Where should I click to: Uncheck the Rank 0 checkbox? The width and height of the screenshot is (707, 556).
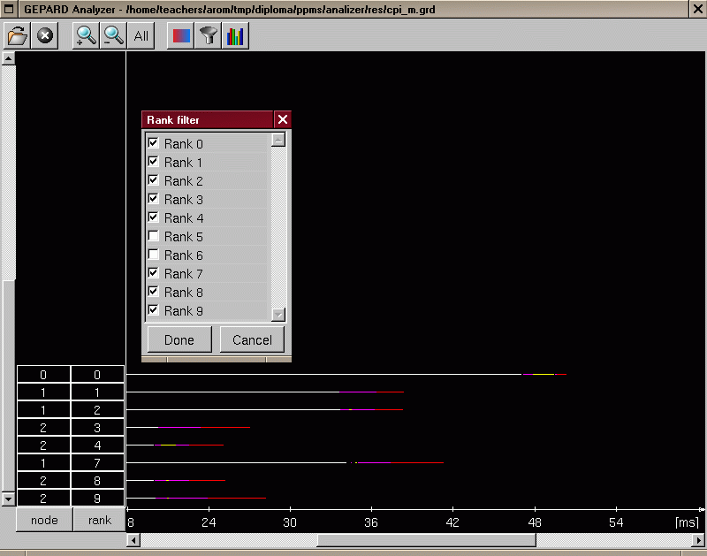(154, 143)
